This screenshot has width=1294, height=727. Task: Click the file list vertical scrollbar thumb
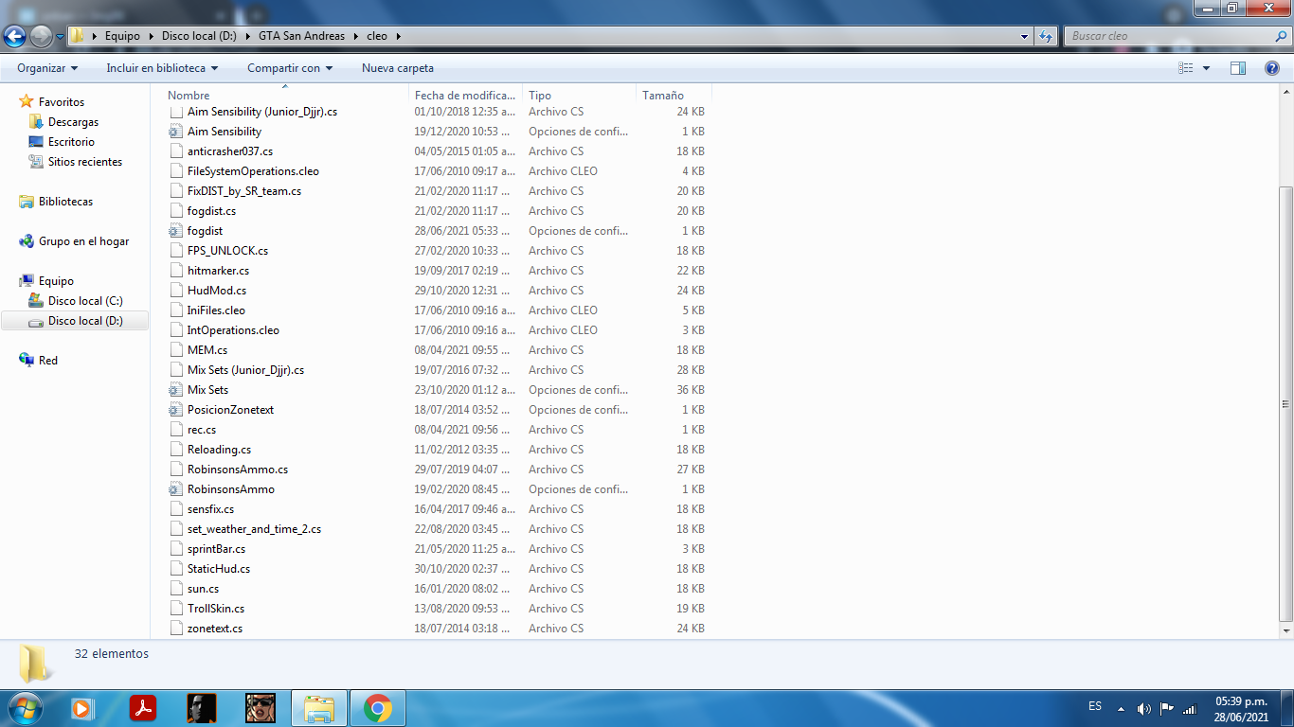click(1285, 402)
